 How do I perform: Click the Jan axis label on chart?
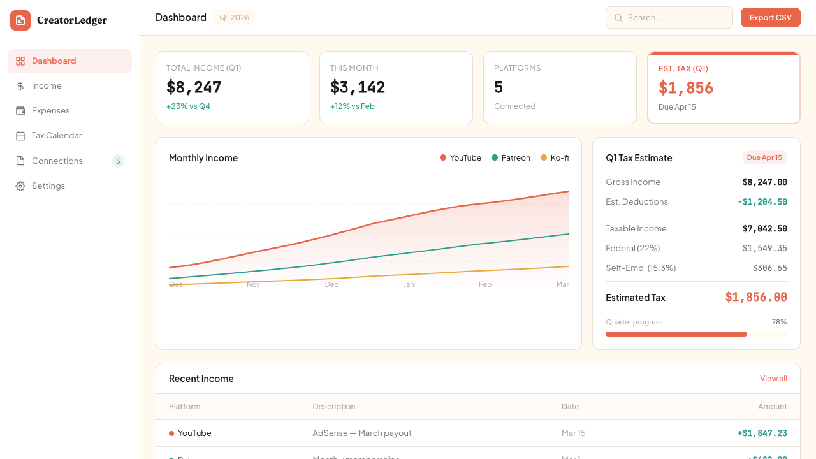click(409, 284)
